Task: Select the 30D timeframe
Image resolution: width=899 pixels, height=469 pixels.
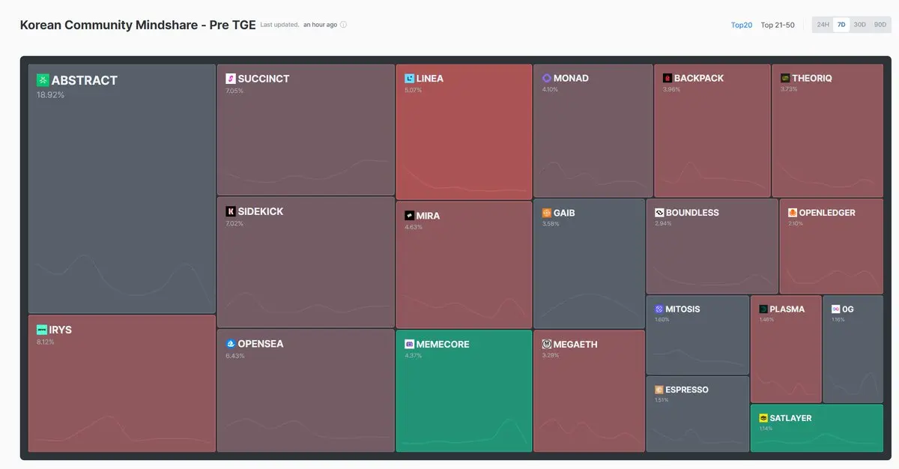Action: pyautogui.click(x=859, y=25)
